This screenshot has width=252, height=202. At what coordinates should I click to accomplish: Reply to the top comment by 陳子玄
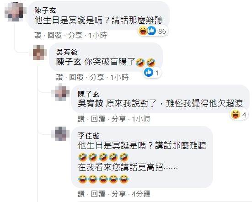[x=54, y=35]
